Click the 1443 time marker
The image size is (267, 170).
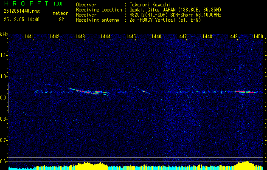[80, 36]
